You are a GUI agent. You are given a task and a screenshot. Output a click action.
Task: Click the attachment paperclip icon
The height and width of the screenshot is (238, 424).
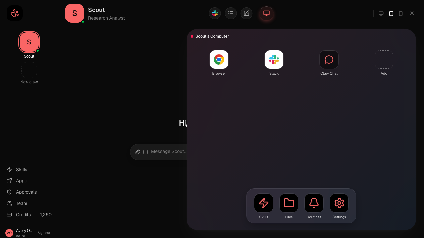click(x=138, y=152)
